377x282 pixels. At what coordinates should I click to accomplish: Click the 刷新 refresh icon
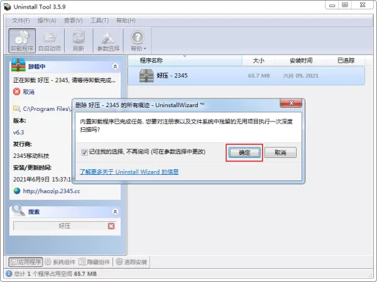(79, 41)
